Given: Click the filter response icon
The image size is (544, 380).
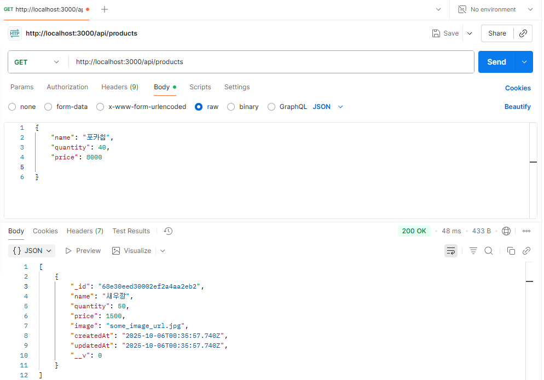Looking at the screenshot, I should click(473, 251).
